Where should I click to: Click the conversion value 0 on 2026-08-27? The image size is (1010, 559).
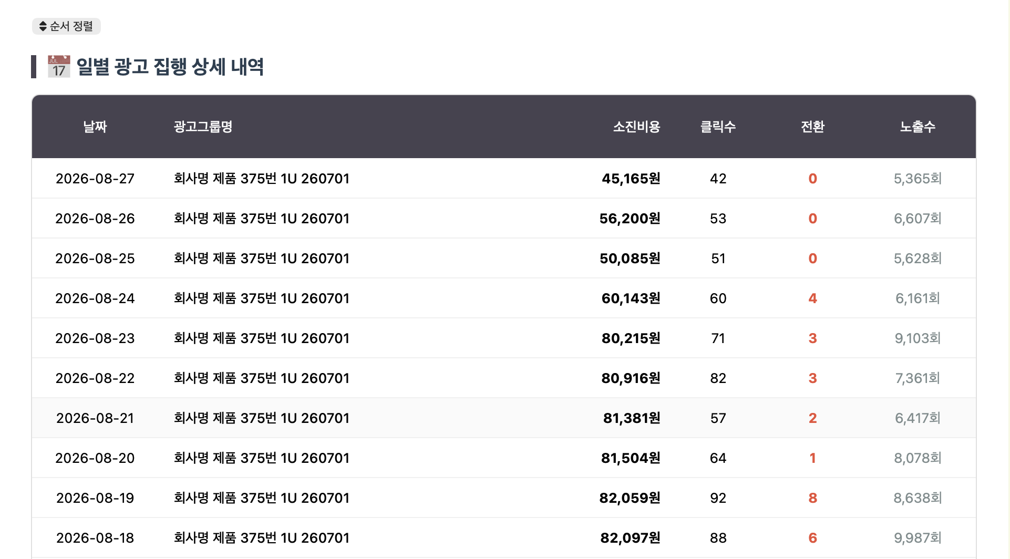click(x=812, y=179)
